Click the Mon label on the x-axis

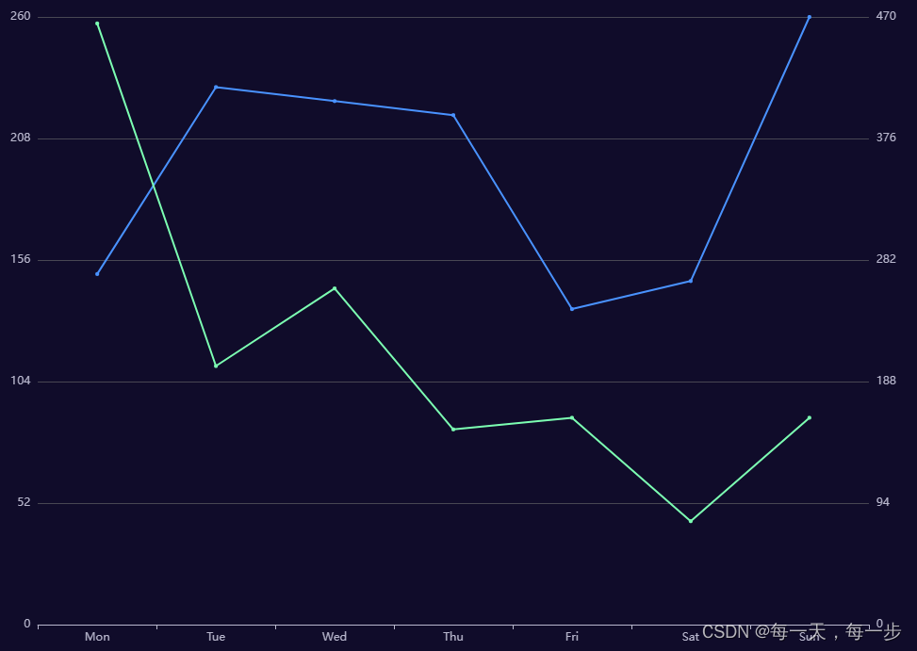pos(97,637)
